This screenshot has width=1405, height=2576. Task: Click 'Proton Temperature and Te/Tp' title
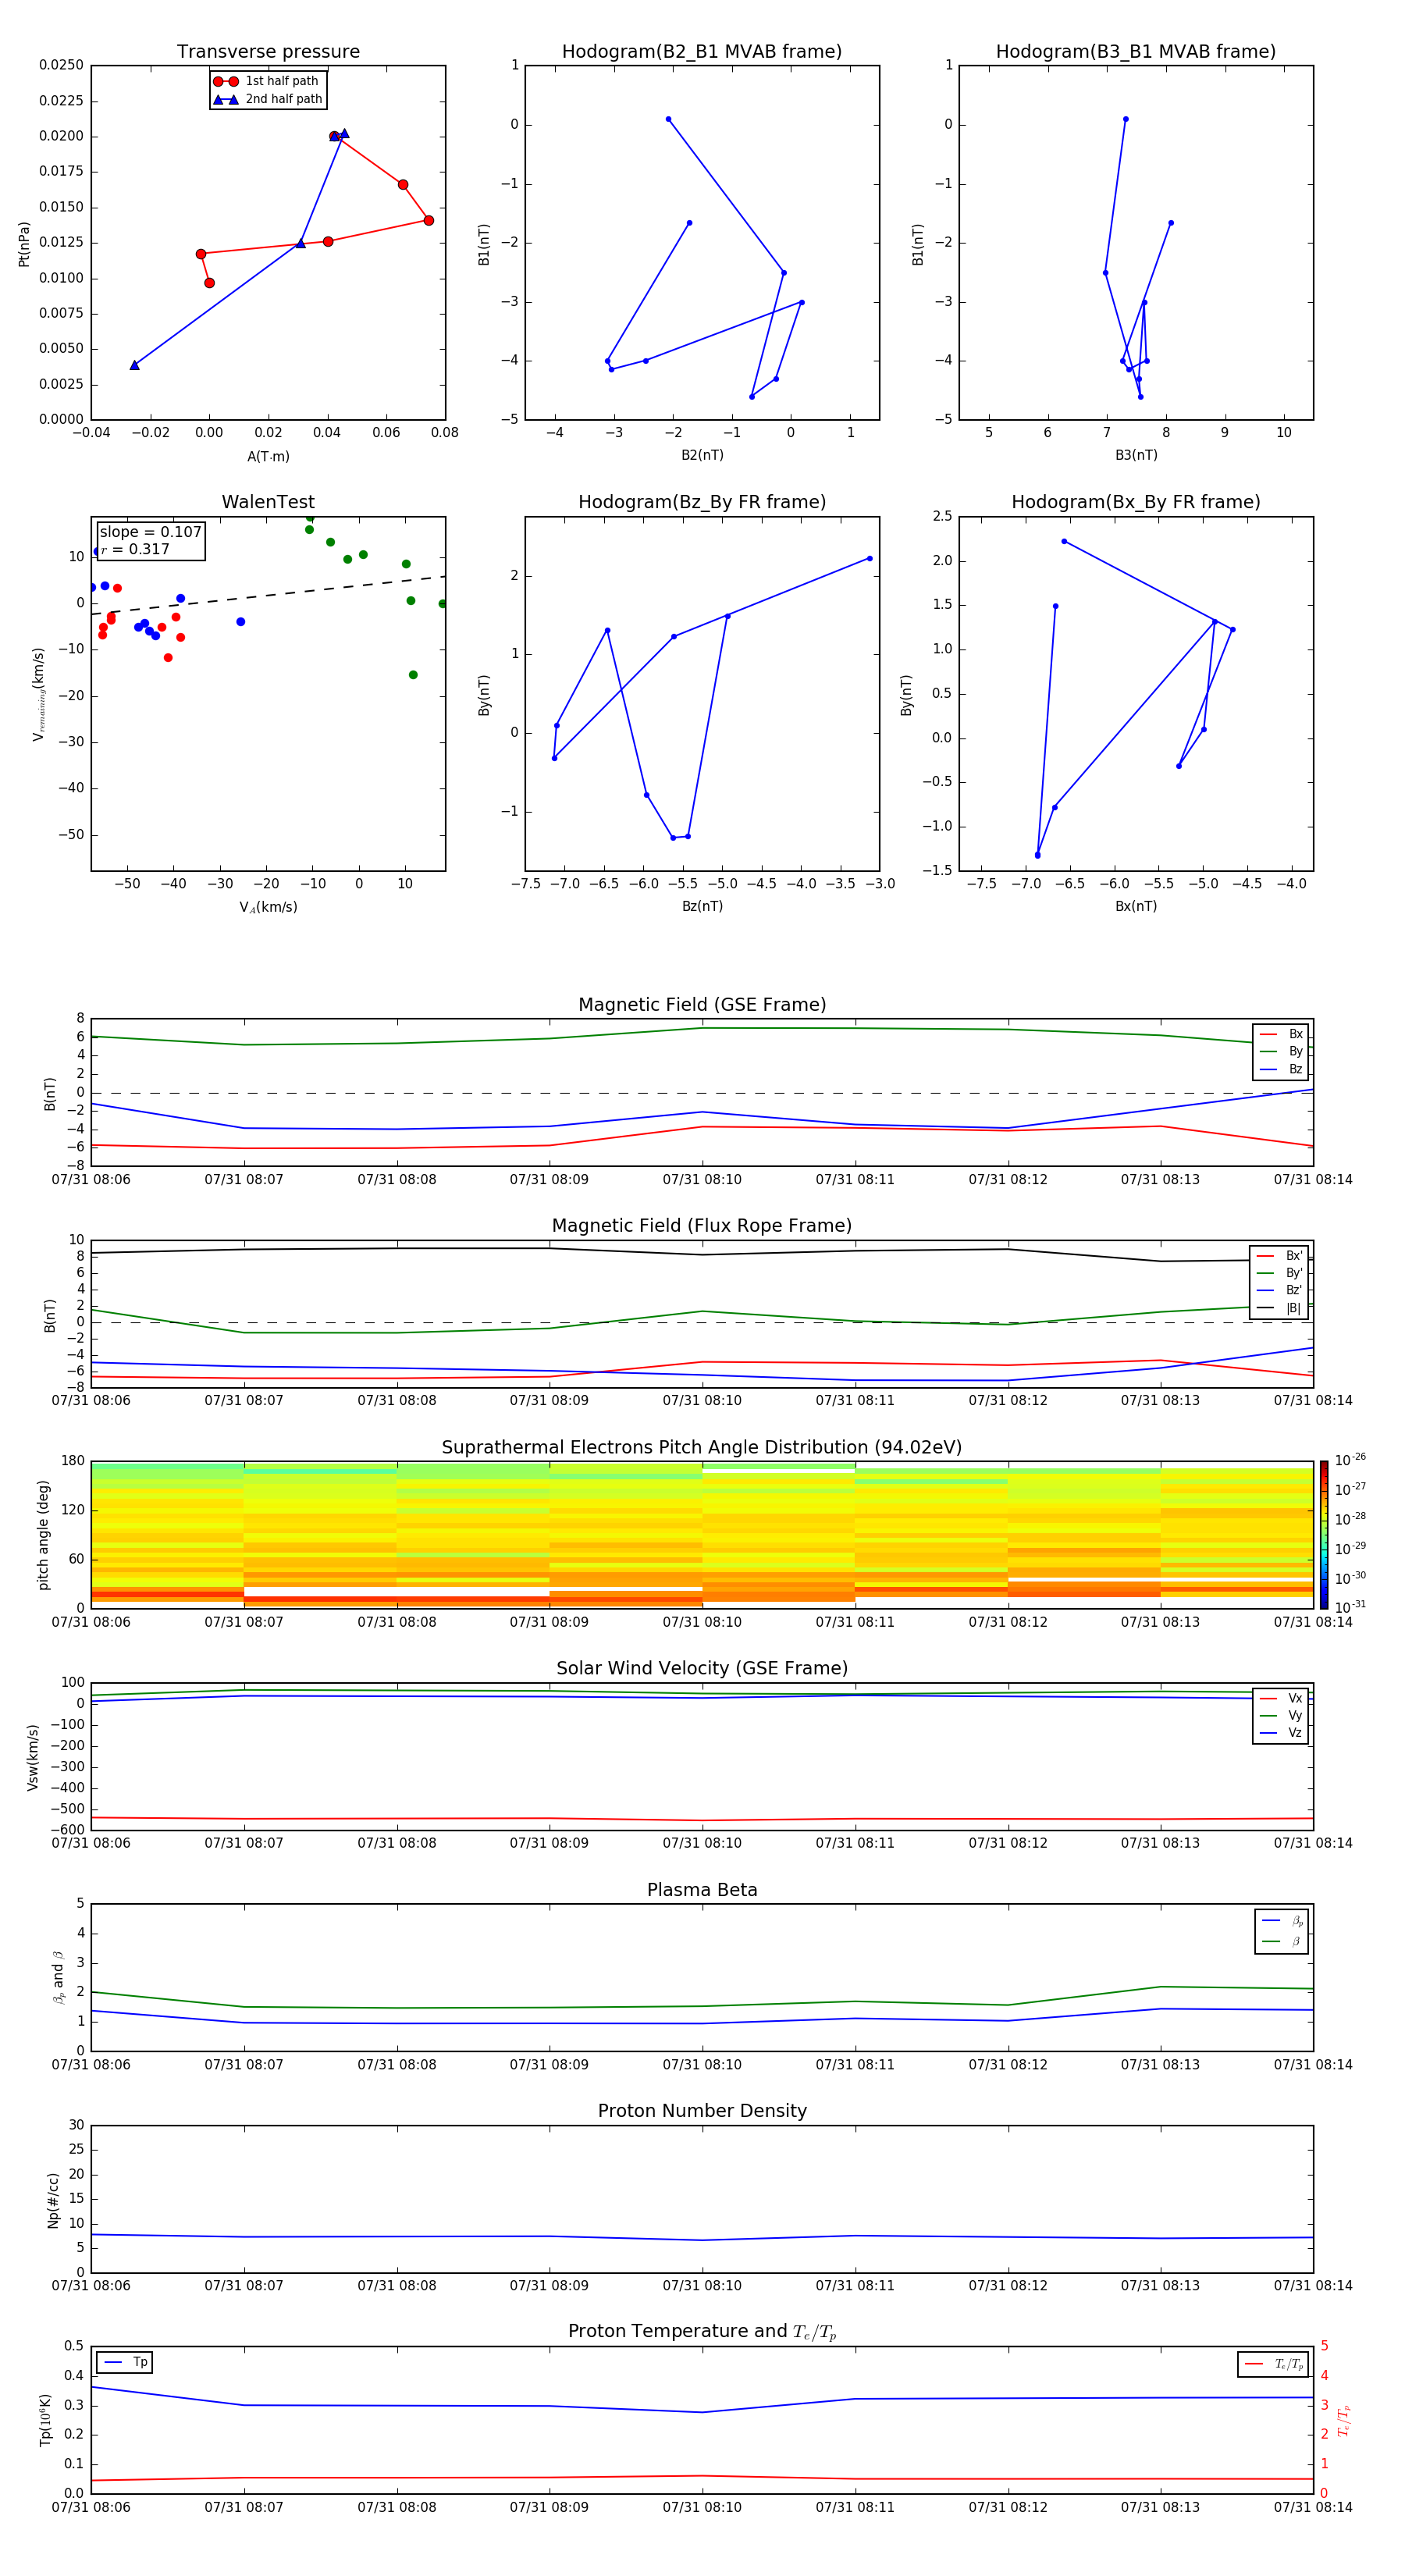pyautogui.click(x=702, y=2332)
